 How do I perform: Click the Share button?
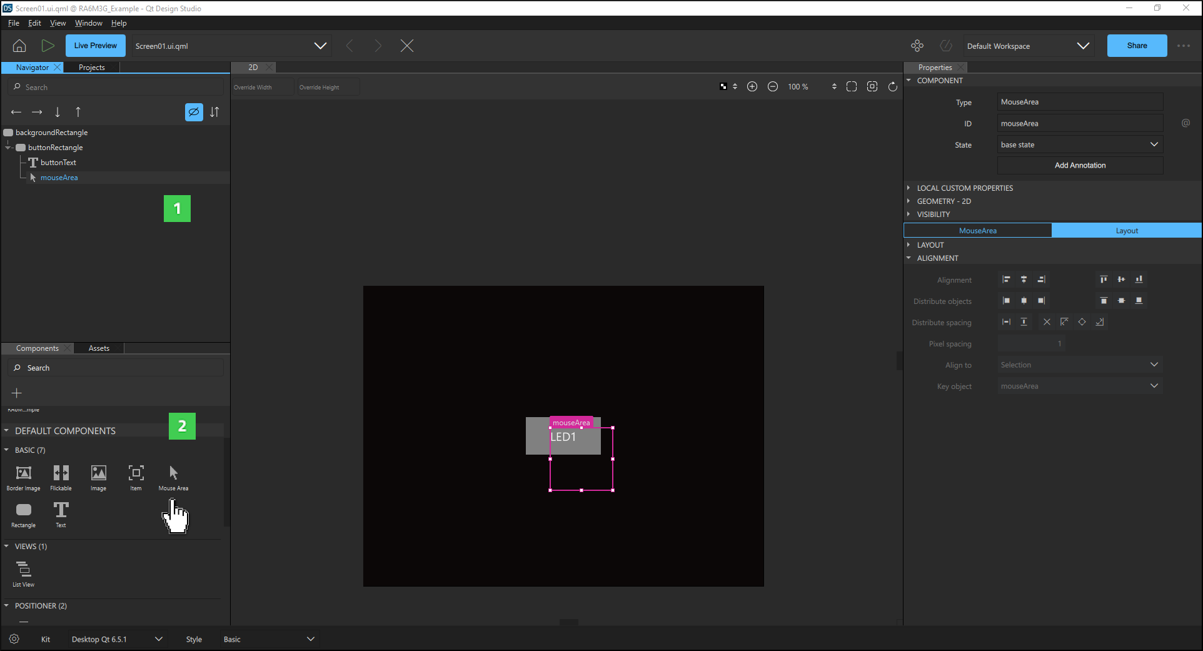point(1136,46)
